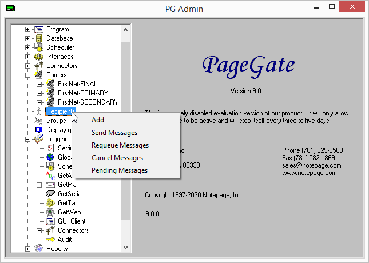369x263 pixels.
Task: Click the sales@notepage.com email text
Action: tap(312, 165)
